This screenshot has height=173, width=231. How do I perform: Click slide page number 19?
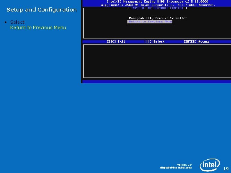[x=226, y=169]
